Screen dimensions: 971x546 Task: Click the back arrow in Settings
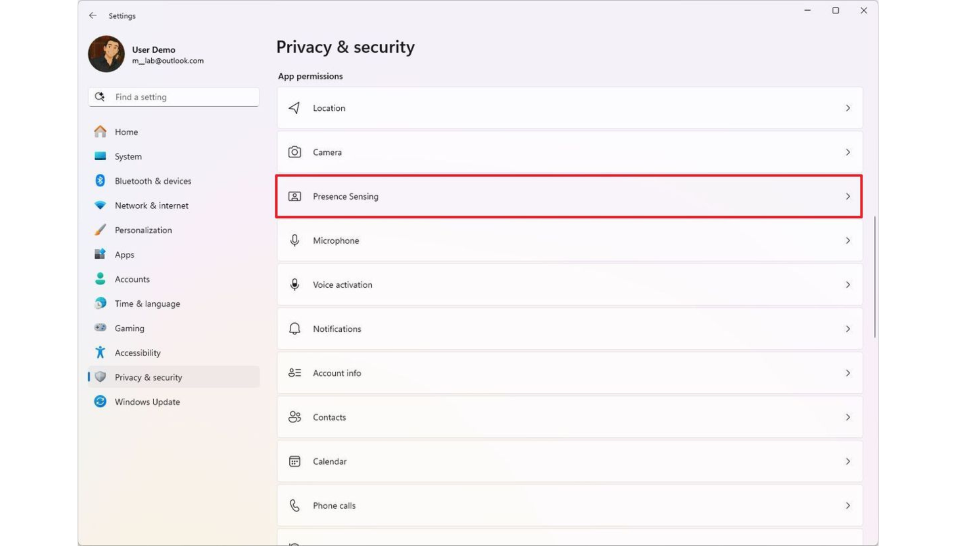click(93, 16)
